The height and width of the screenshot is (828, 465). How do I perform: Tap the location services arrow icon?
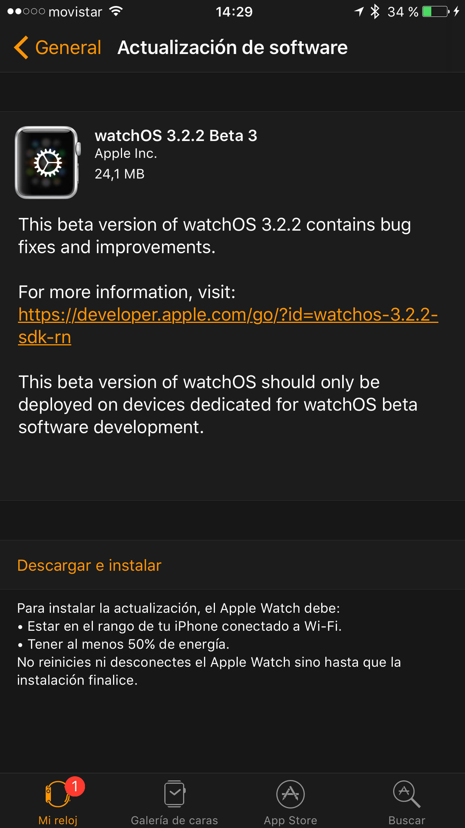tap(359, 12)
